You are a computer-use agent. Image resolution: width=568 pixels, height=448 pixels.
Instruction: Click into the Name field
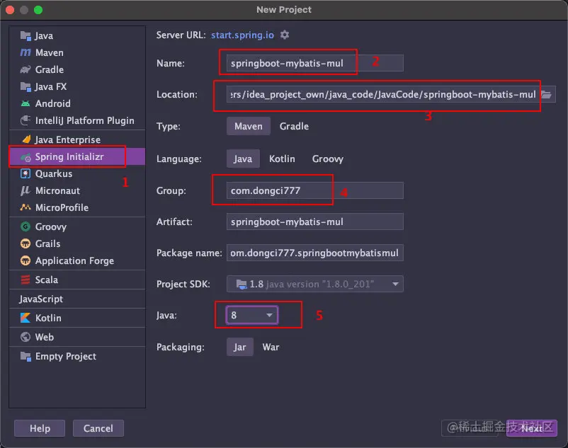(314, 63)
